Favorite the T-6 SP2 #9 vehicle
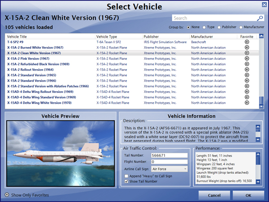 tap(247, 42)
